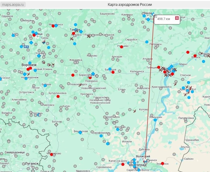Click the red airfield marker at Ртищево
This screenshot has height=172, width=210.
[x=122, y=47]
